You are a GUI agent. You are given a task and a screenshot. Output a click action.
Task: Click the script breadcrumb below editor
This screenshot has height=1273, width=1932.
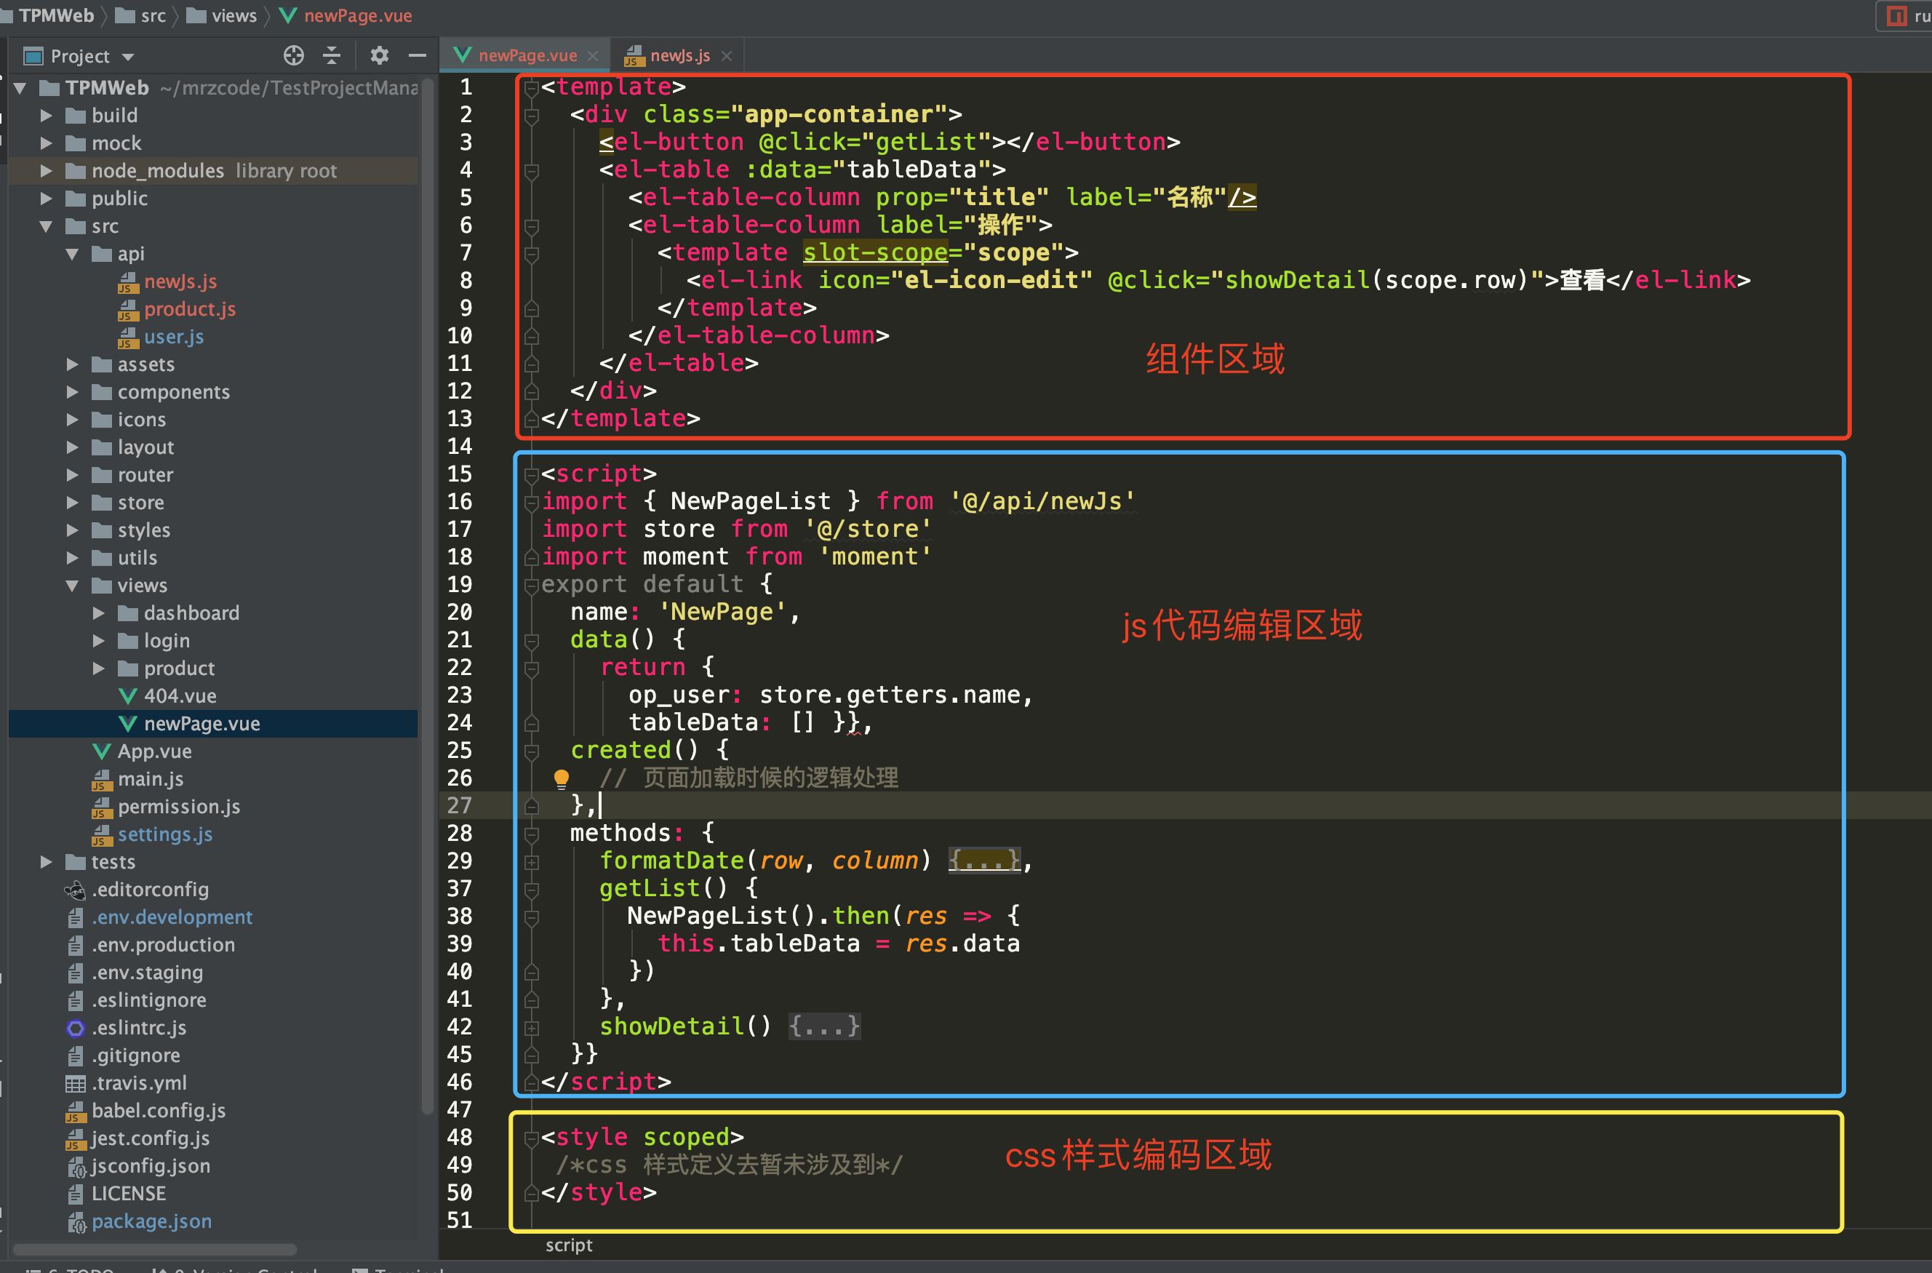pyautogui.click(x=568, y=1245)
